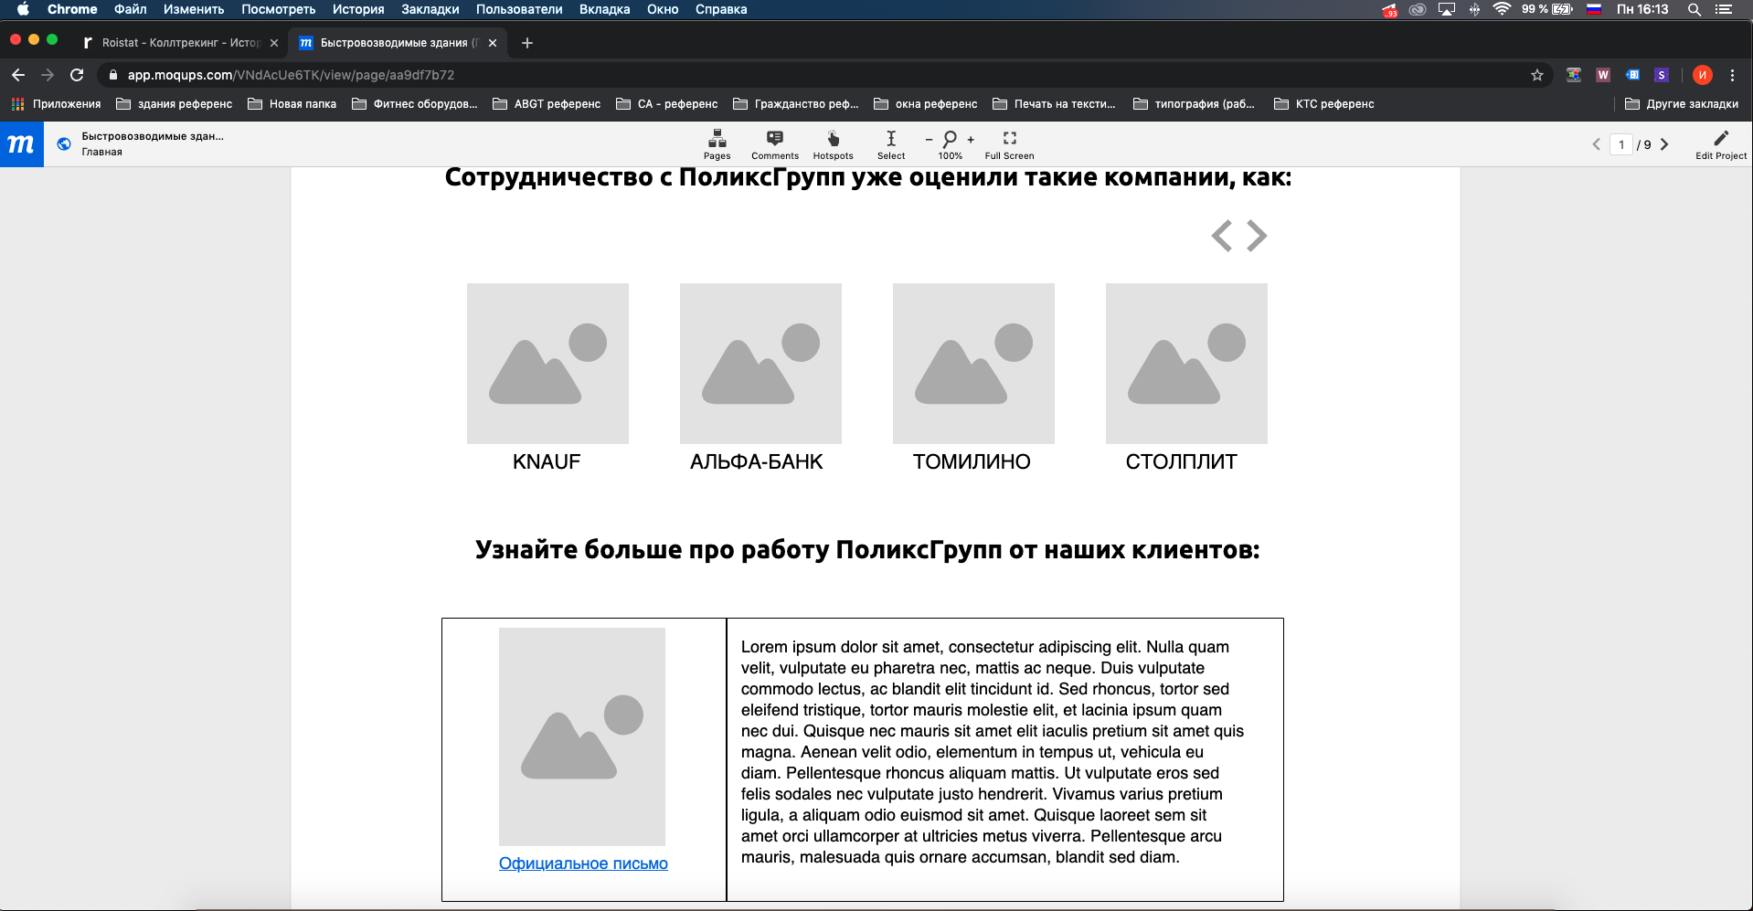1753x911 pixels.
Task: Click the KNAUF company label
Action: [547, 461]
